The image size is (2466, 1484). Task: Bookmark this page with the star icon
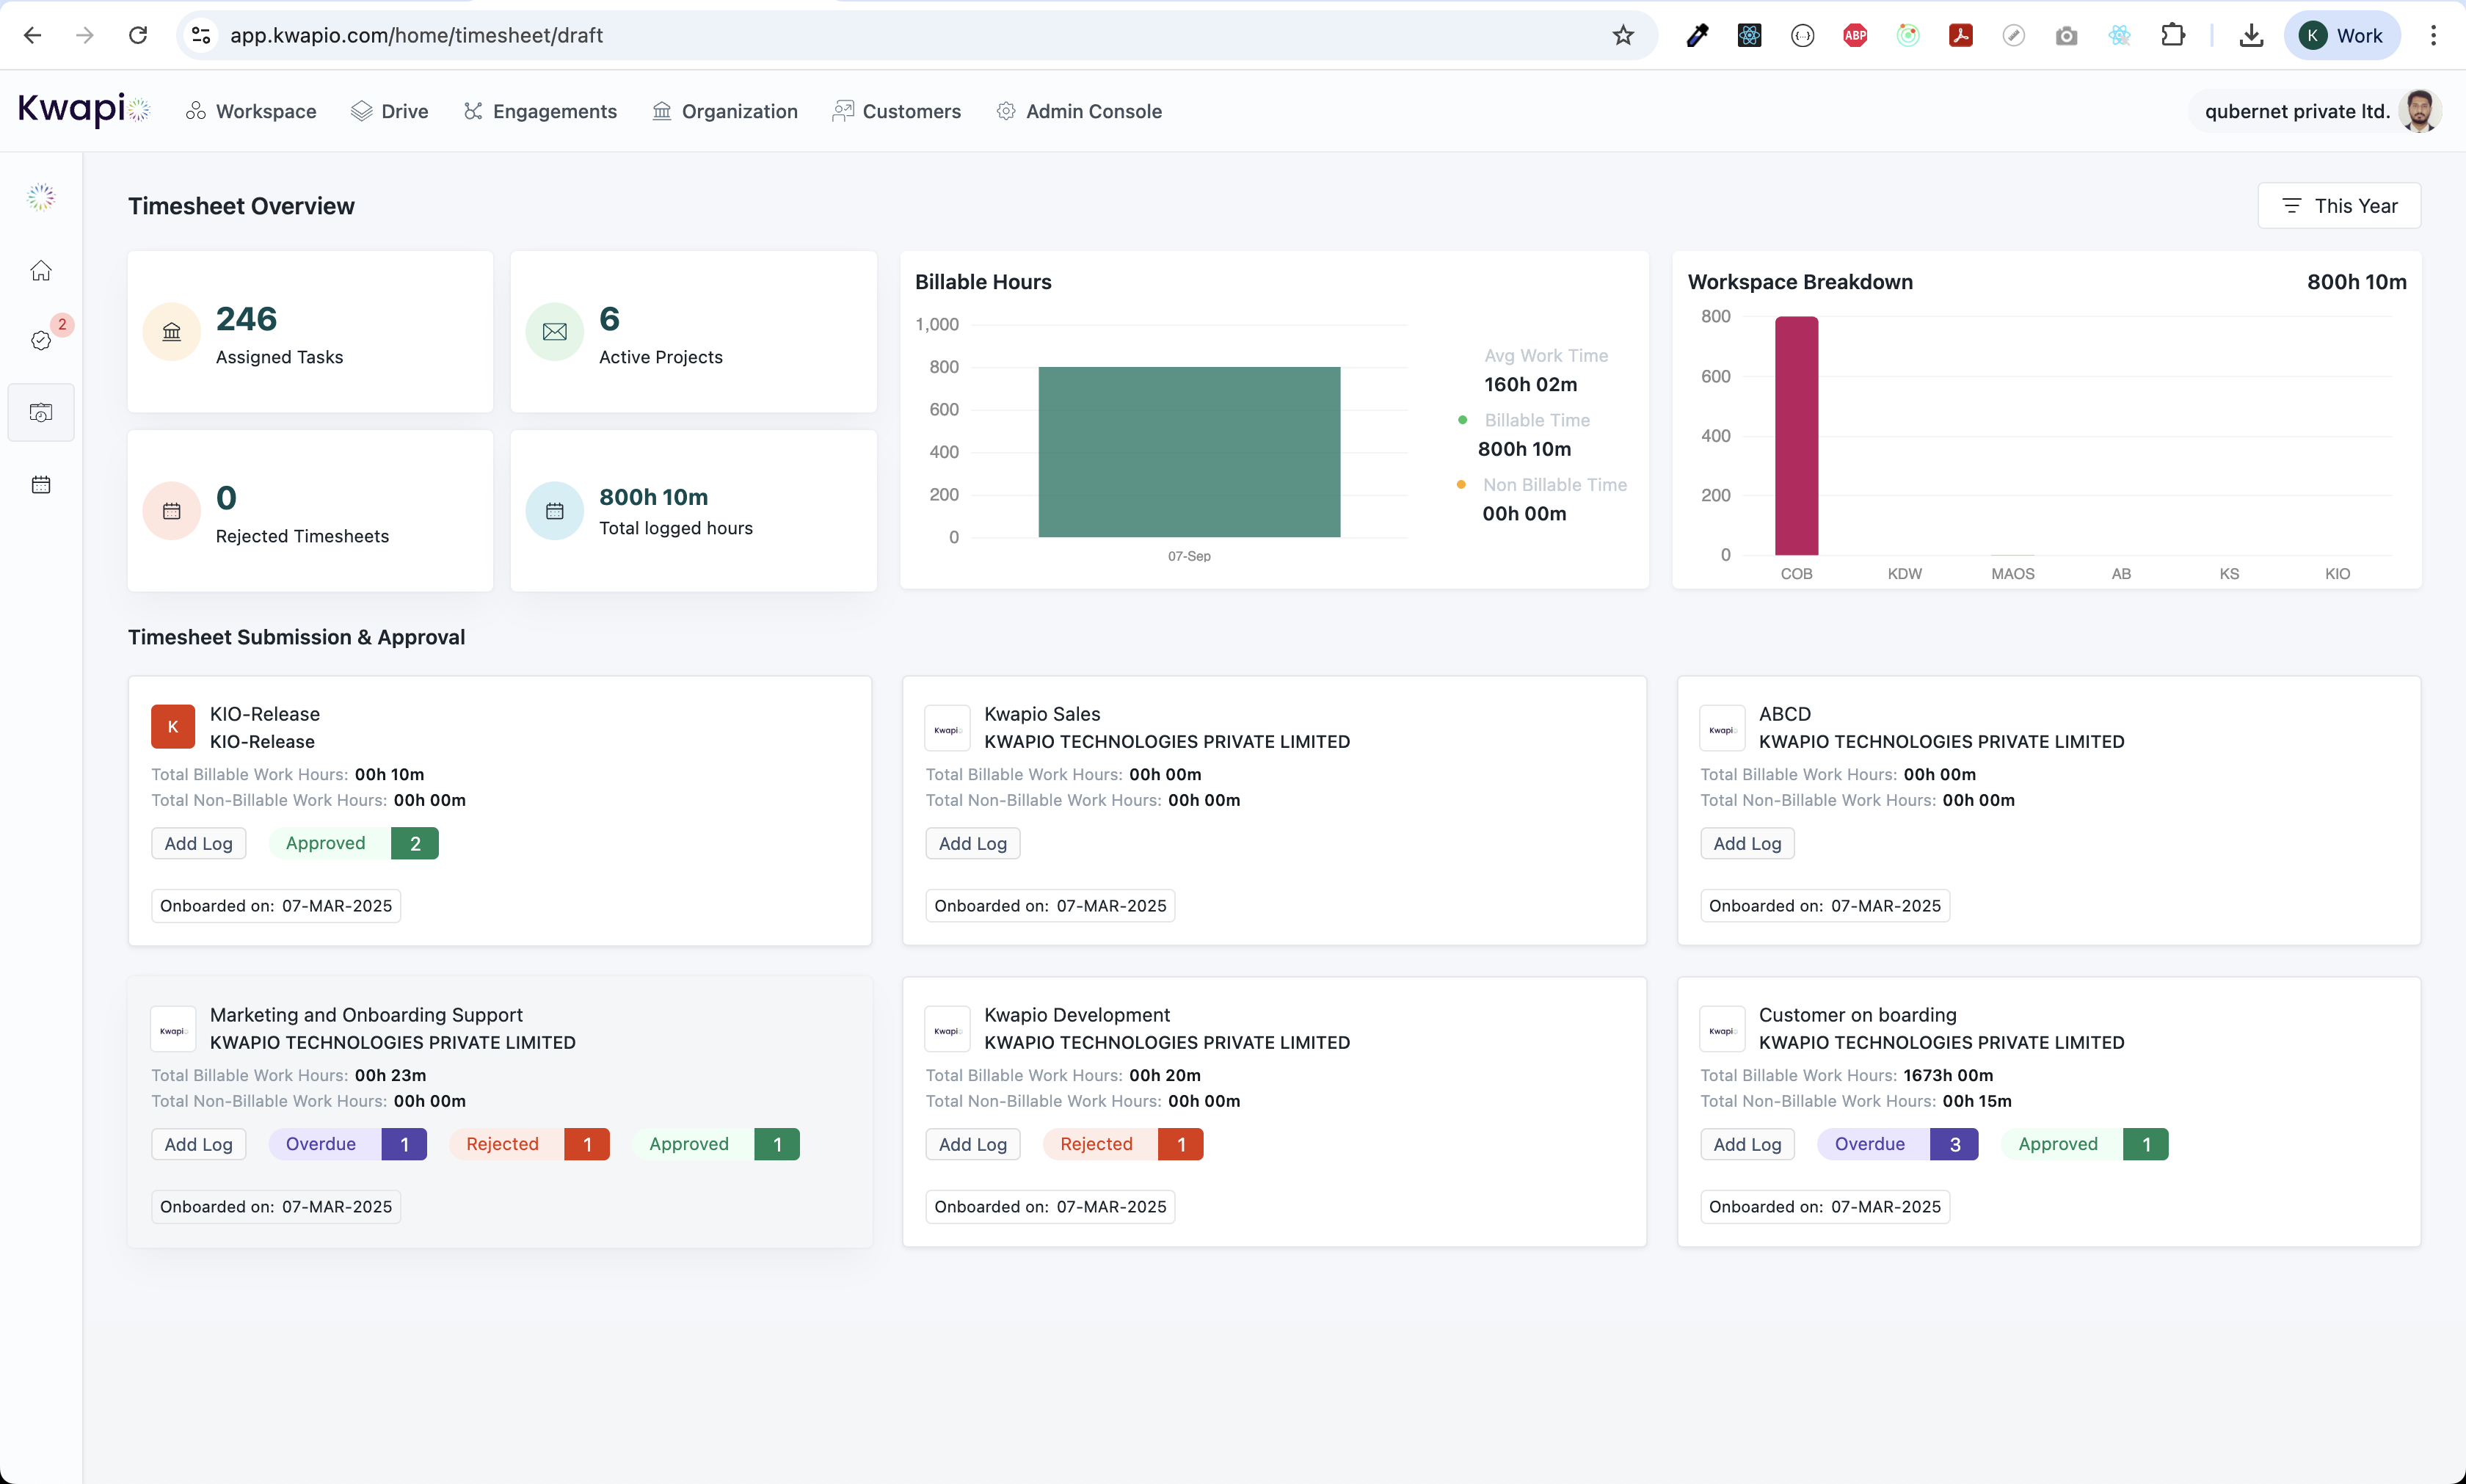(1623, 36)
